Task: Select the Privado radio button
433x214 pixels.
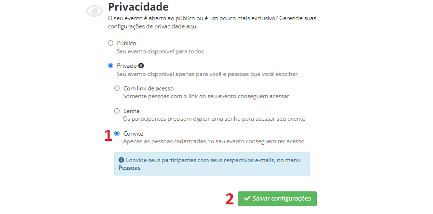Action: [x=110, y=65]
